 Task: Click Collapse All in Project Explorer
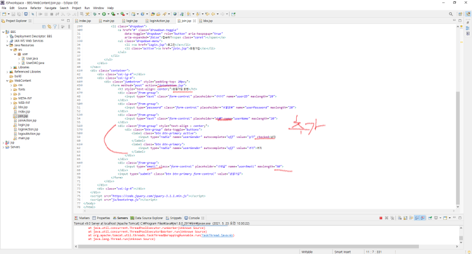pos(44,27)
